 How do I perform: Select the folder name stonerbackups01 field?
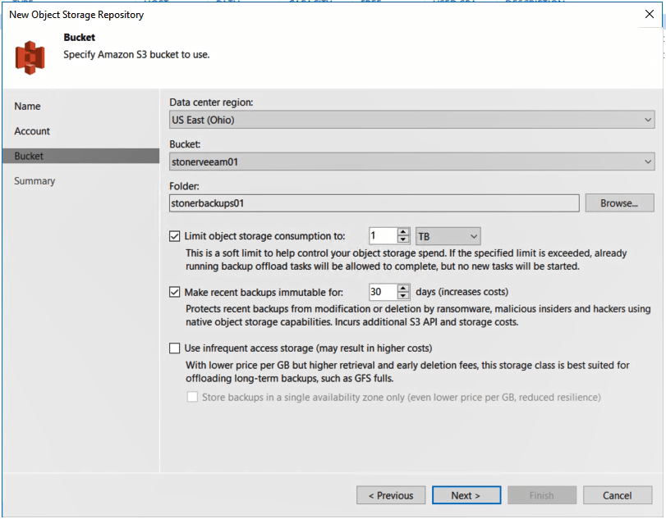[370, 203]
